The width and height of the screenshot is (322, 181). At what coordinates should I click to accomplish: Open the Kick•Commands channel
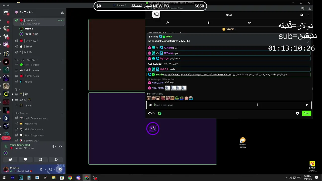pyautogui.click(x=39, y=129)
